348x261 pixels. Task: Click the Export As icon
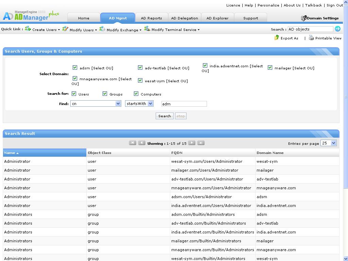coord(277,38)
